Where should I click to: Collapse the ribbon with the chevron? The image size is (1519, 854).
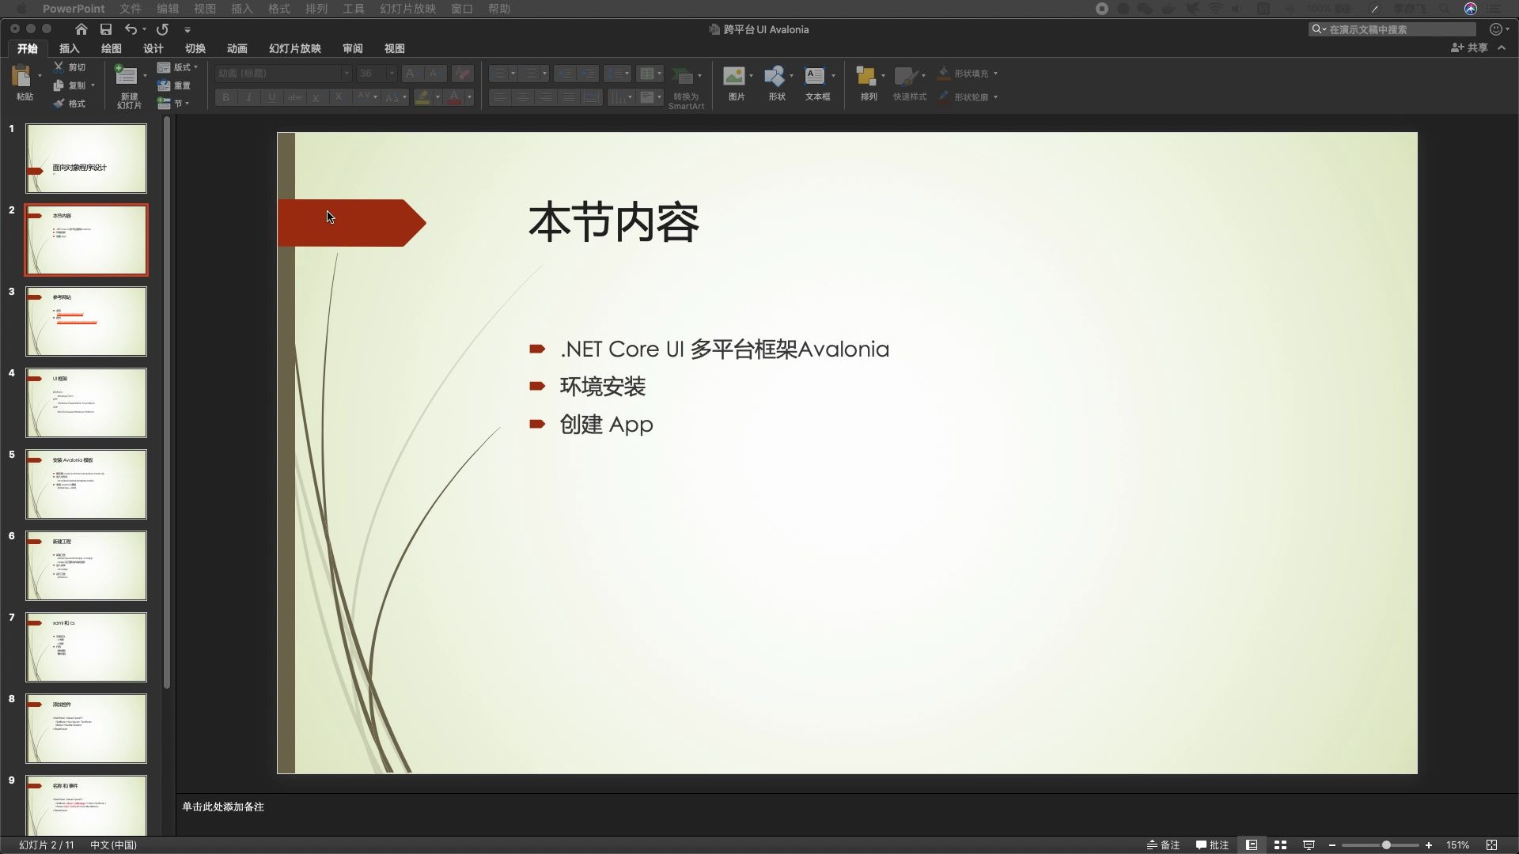[x=1502, y=47]
